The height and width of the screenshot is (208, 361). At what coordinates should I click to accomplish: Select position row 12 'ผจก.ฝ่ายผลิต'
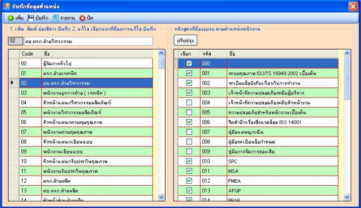tap(86, 181)
